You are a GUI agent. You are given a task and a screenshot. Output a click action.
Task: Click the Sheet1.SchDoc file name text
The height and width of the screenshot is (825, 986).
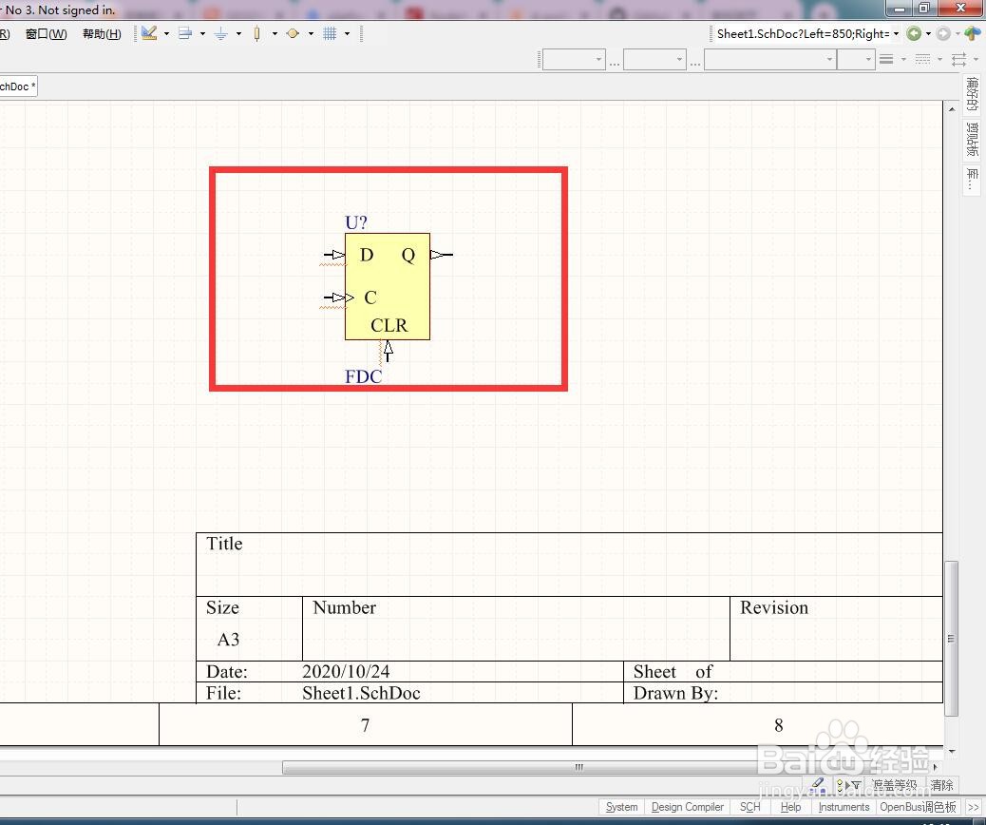click(361, 693)
